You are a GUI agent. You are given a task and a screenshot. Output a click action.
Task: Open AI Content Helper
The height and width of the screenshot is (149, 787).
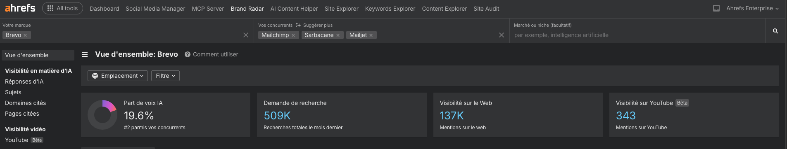click(x=294, y=9)
